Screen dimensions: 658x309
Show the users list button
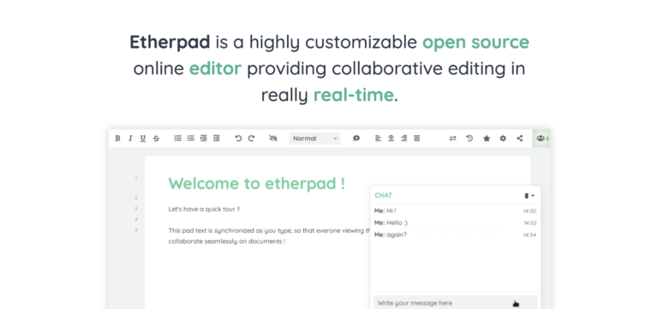[541, 139]
